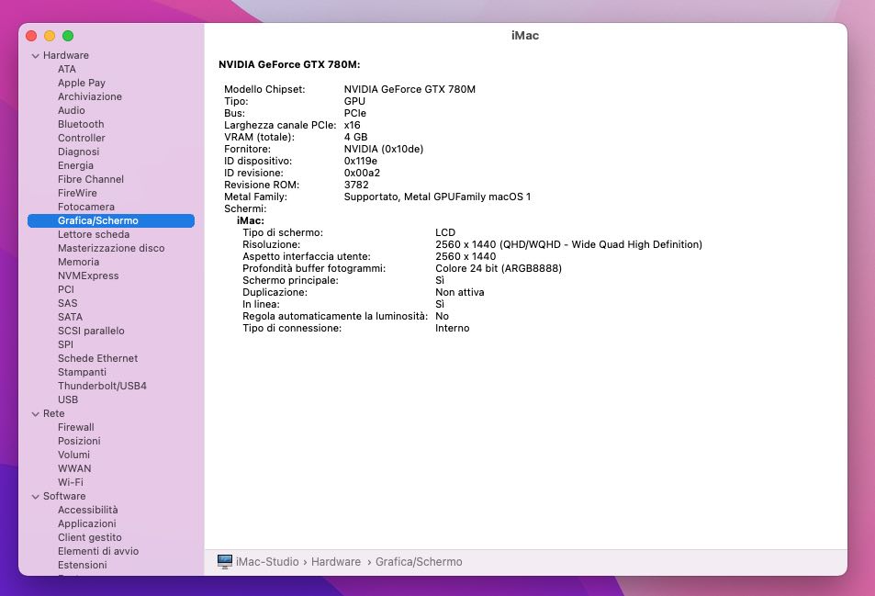This screenshot has height=596, width=875.
Task: Open Posizioni under Rete
Action: click(79, 441)
